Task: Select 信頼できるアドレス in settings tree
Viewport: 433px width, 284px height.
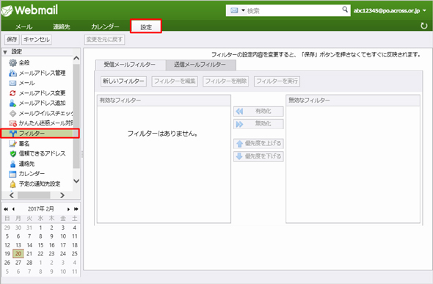Action: coord(43,153)
